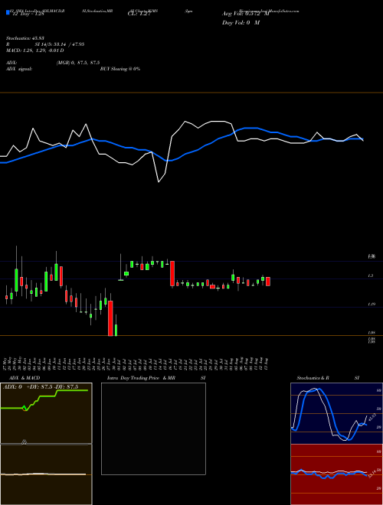Click the tall red candle on 16 Jul
Viewport: 383px width, 505px height.
[x=172, y=273]
